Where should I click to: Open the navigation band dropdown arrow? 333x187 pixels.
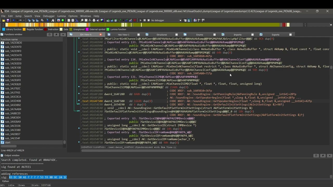point(331,25)
